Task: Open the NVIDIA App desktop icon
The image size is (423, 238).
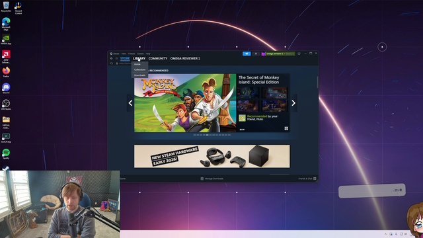Action: click(x=6, y=40)
